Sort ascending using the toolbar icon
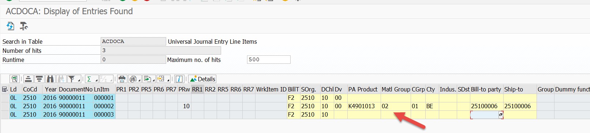This screenshot has height=133, width=590. pyautogui.click(x=29, y=79)
